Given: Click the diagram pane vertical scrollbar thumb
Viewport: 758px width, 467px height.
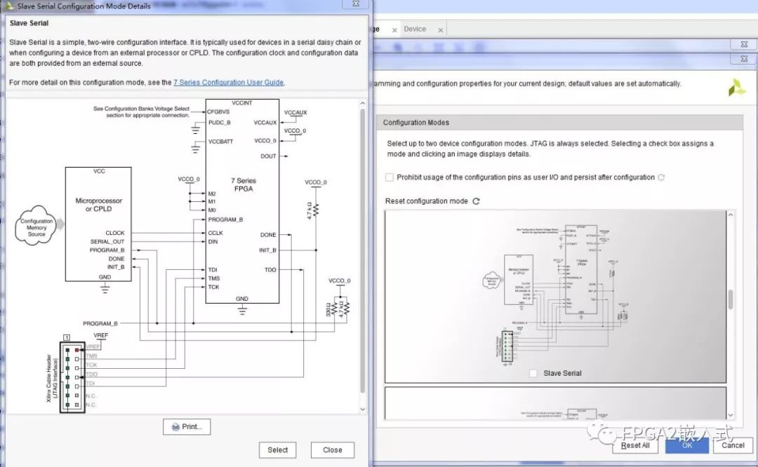Looking at the screenshot, I should click(363, 251).
